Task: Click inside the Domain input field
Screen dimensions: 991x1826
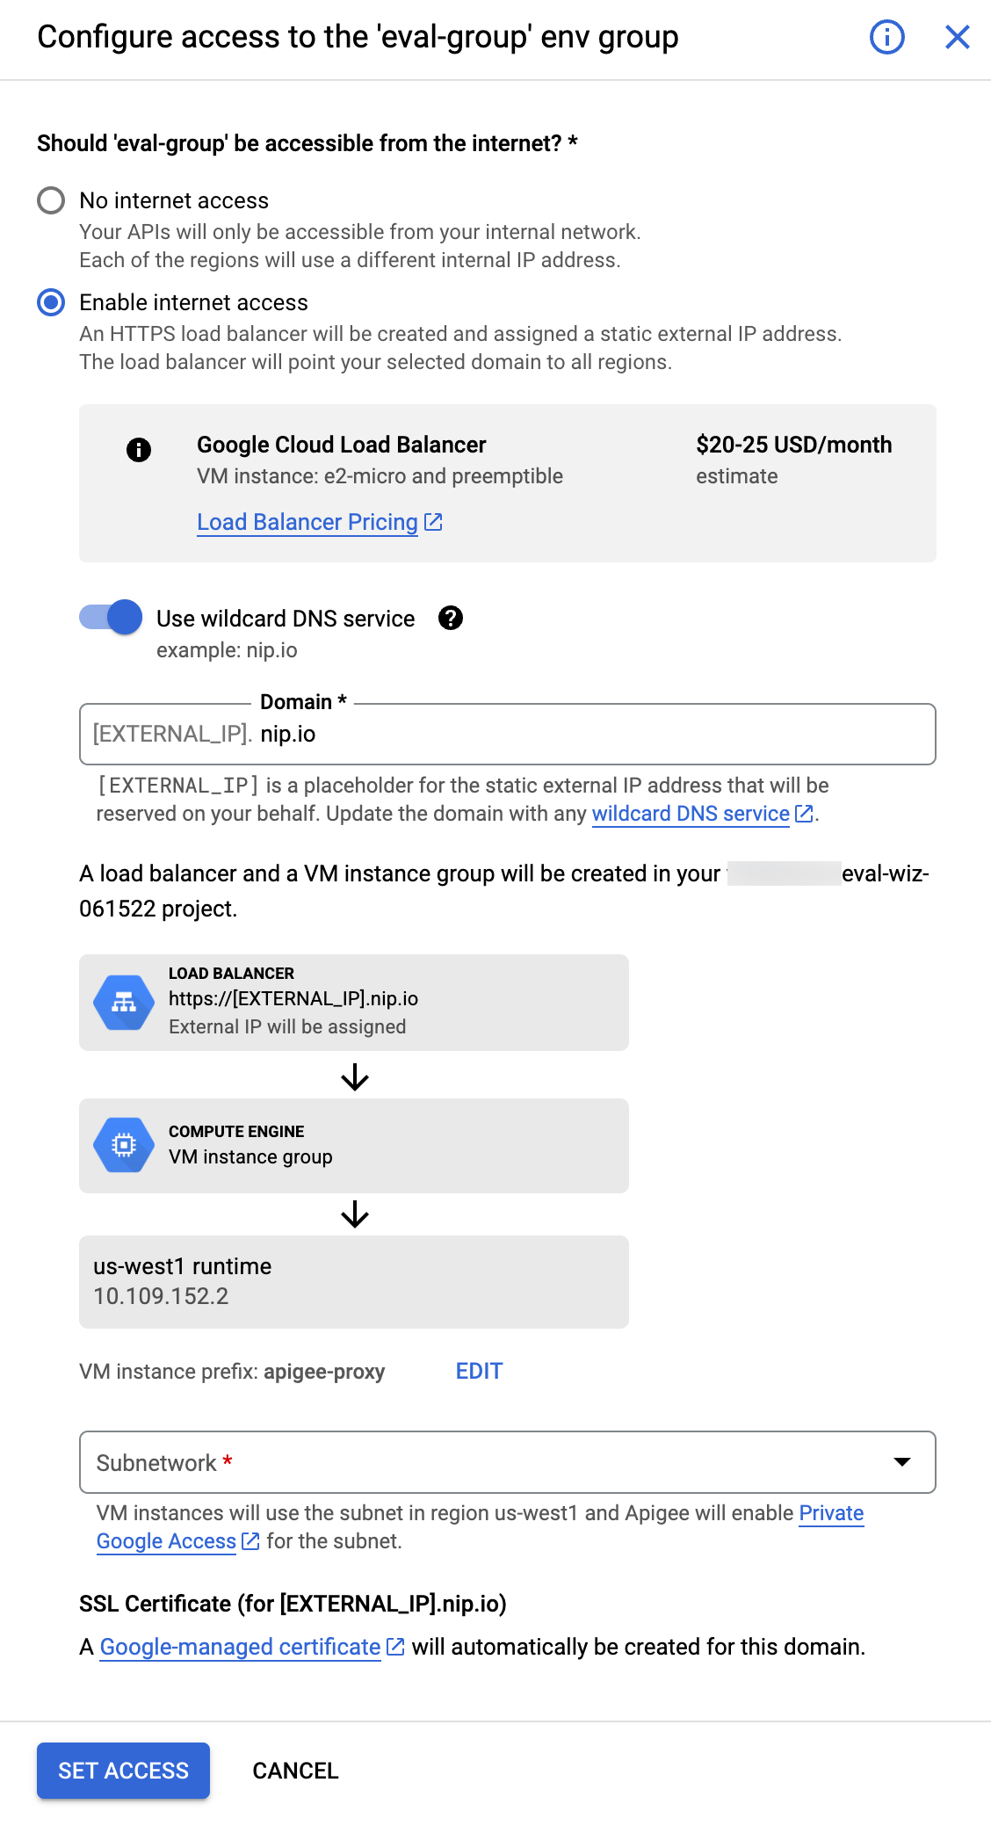Action: [508, 734]
